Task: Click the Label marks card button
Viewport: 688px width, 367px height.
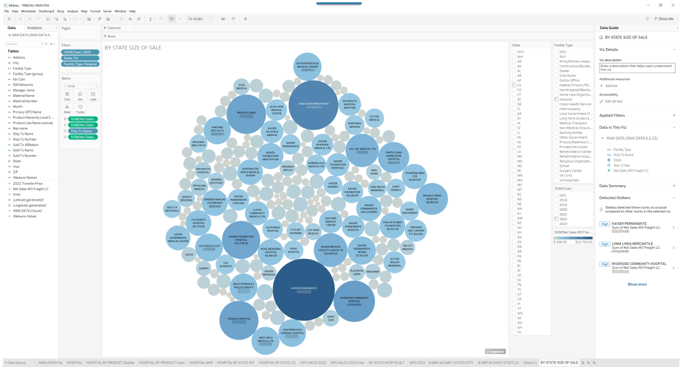Action: pos(93,96)
